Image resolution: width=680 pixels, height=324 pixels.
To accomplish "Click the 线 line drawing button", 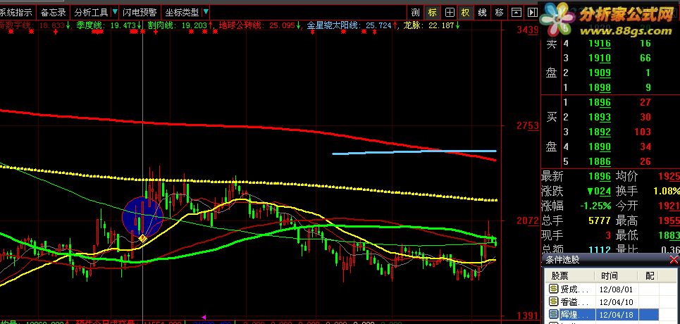I will 482,13.
